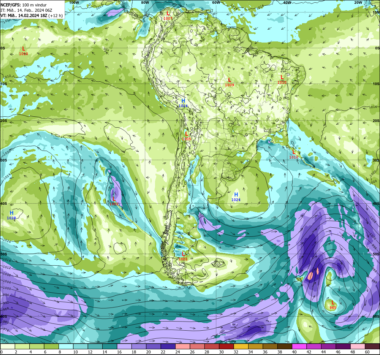Click the legend value '0'
Viewport: 380px width, 355px height.
2,352
